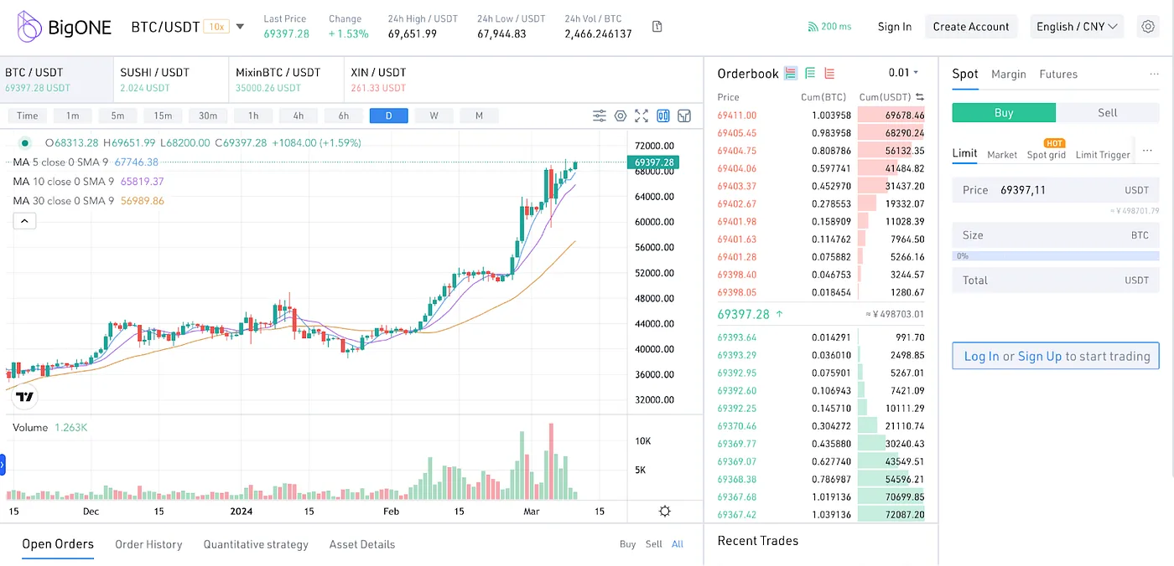Screen dimensions: 1174x566
Task: Open the Asset Details tab
Action: click(x=362, y=544)
